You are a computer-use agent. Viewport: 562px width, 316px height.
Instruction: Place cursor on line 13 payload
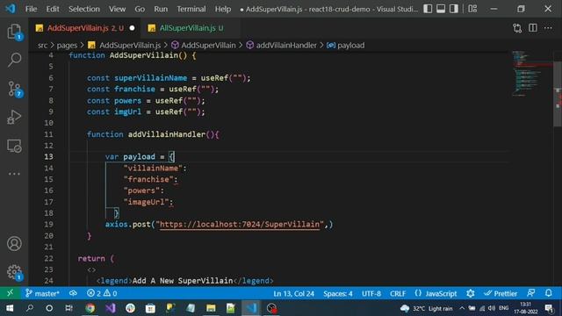click(139, 156)
